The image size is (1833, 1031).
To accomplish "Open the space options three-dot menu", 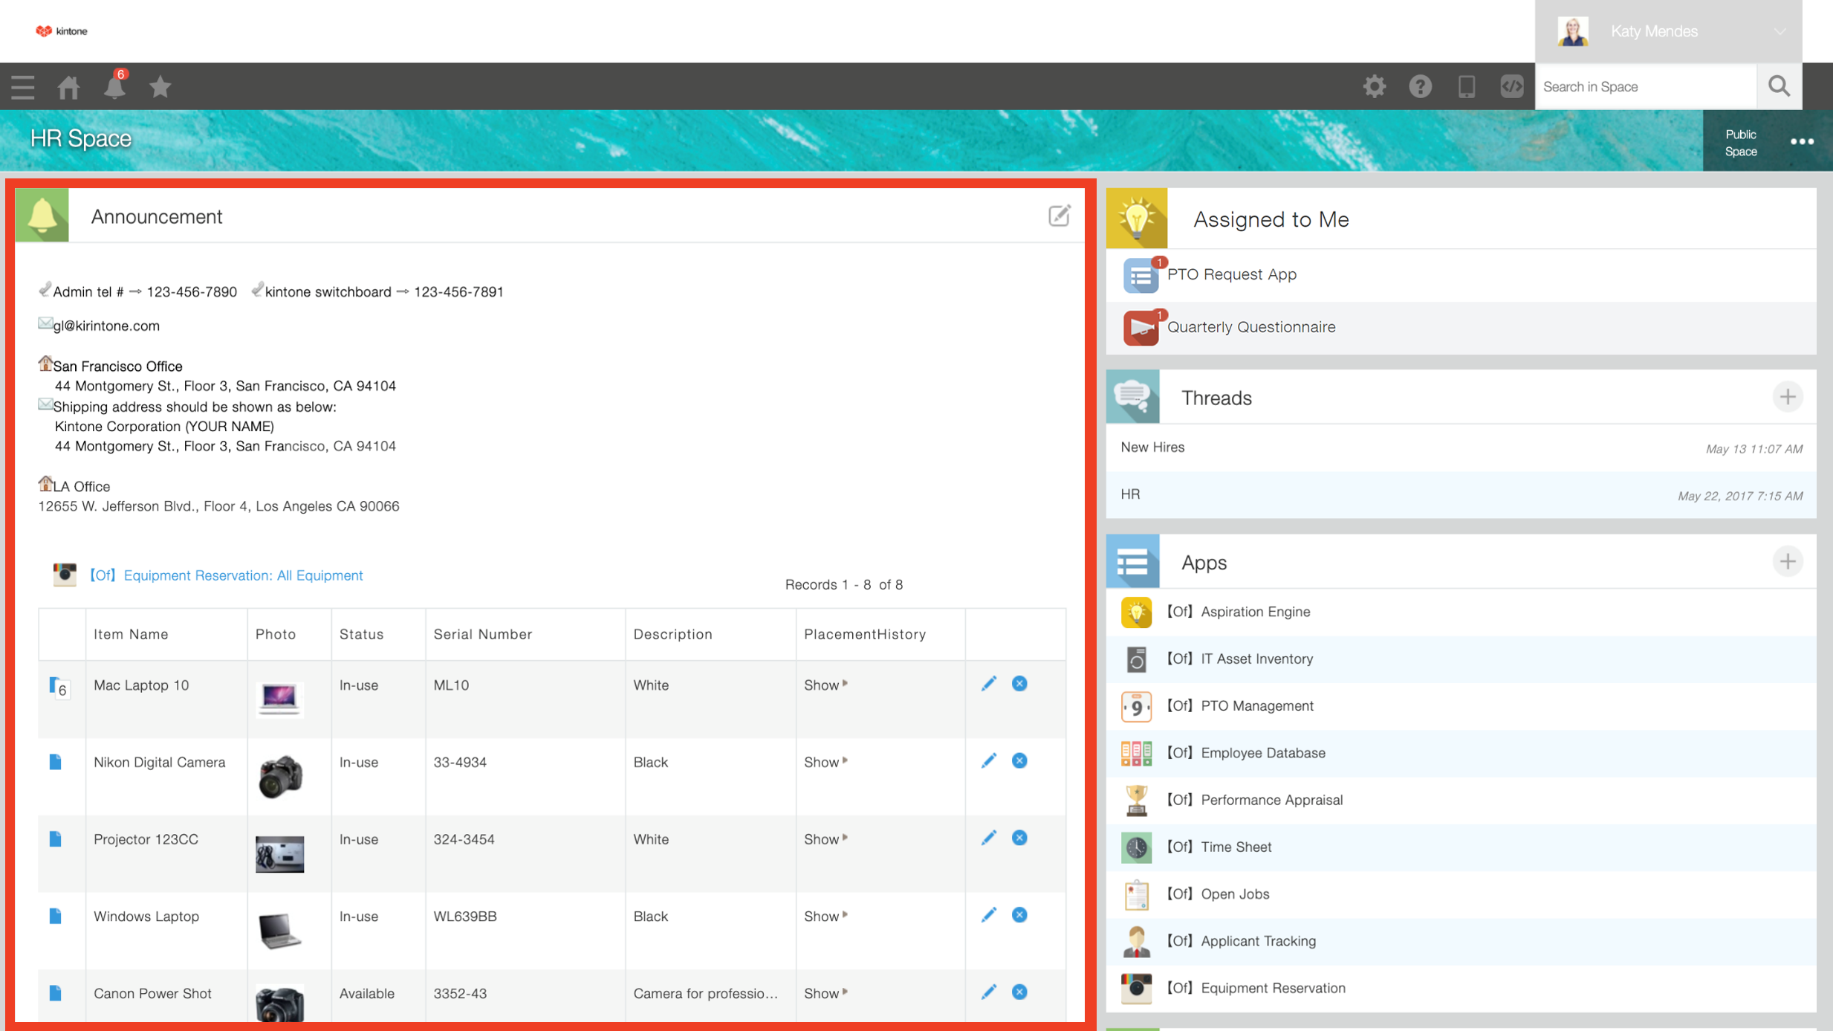I will pyautogui.click(x=1802, y=142).
